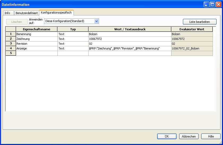Click the Anzeige property name cell
223x145 pixels.
click(37, 48)
